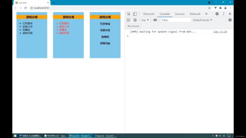Switch to the App.vue VS Code taskbar item
Image resolution: width=246 pixels, height=138 pixels.
pos(105,136)
